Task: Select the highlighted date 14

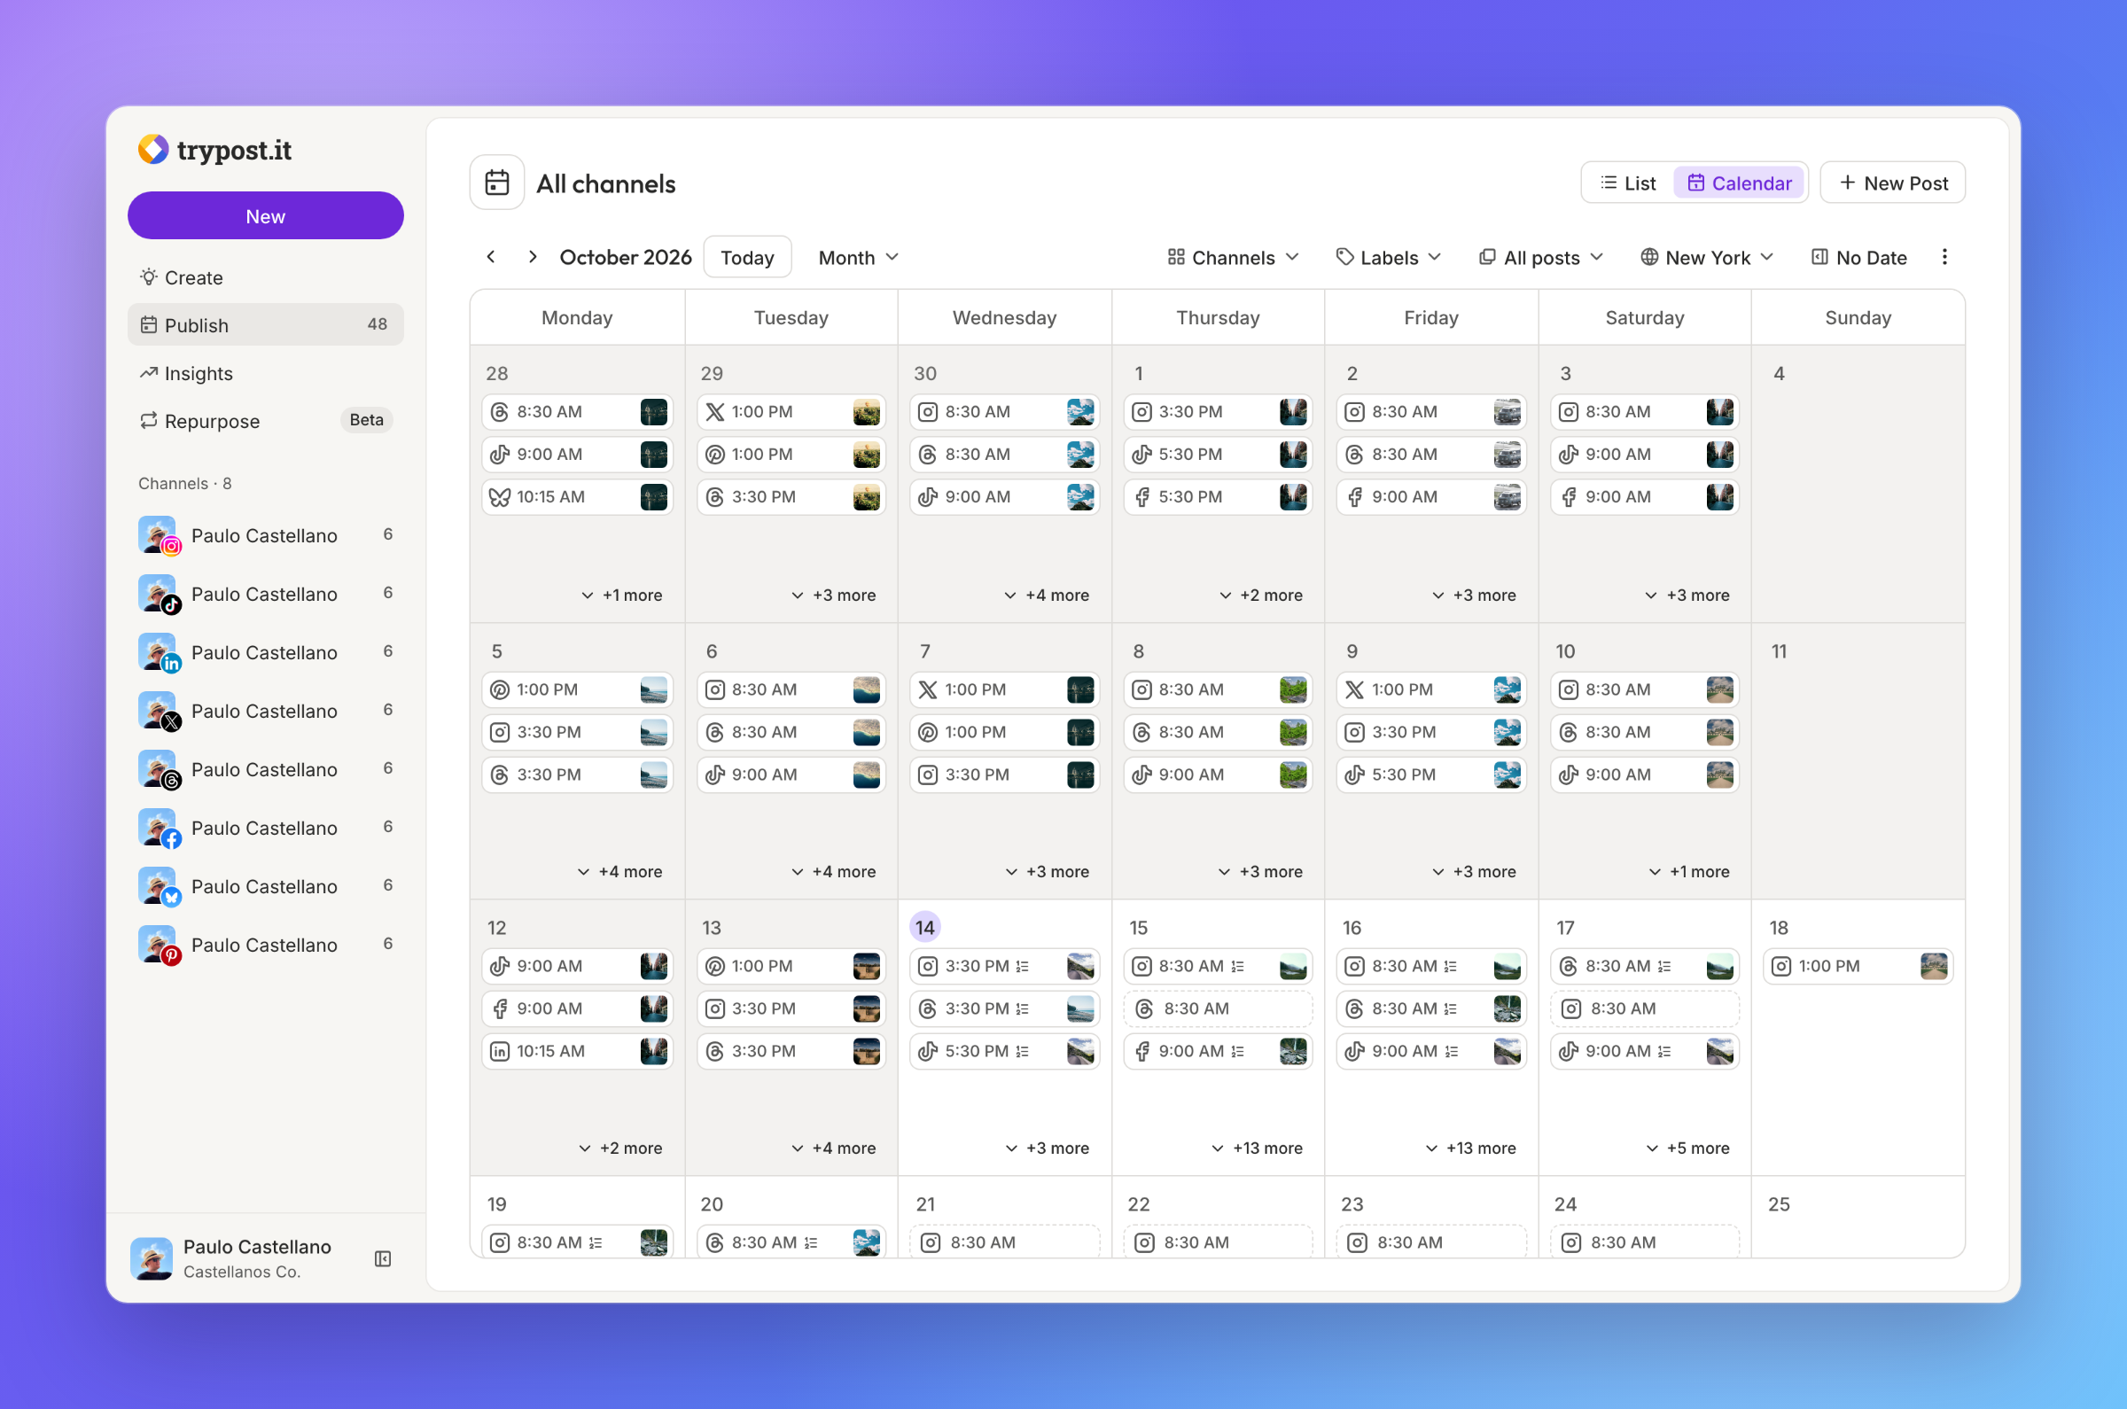Action: [x=924, y=927]
